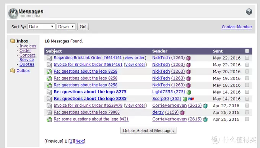Open bold message about lego 8275
Screen dimensions: 260x148
coord(90,92)
